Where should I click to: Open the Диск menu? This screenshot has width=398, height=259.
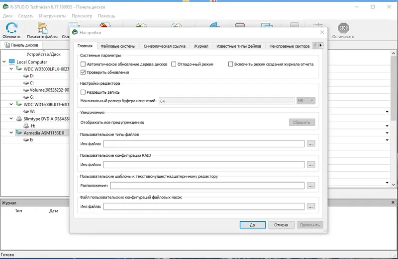pyautogui.click(x=7, y=16)
